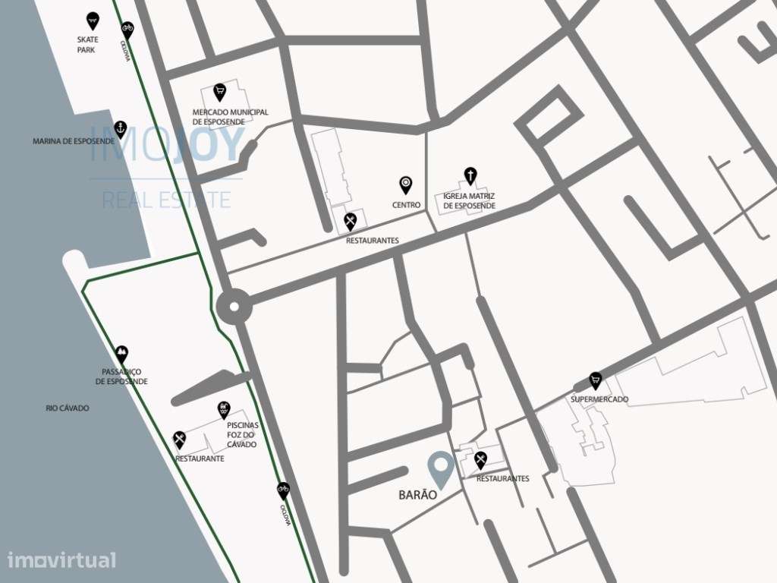Click the large Barão location pin
The height and width of the screenshot is (583, 777).
(x=441, y=469)
